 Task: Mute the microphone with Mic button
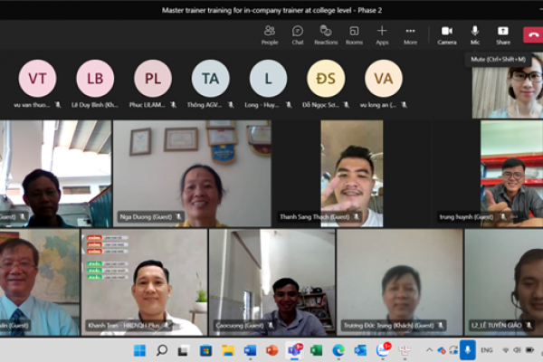(475, 34)
